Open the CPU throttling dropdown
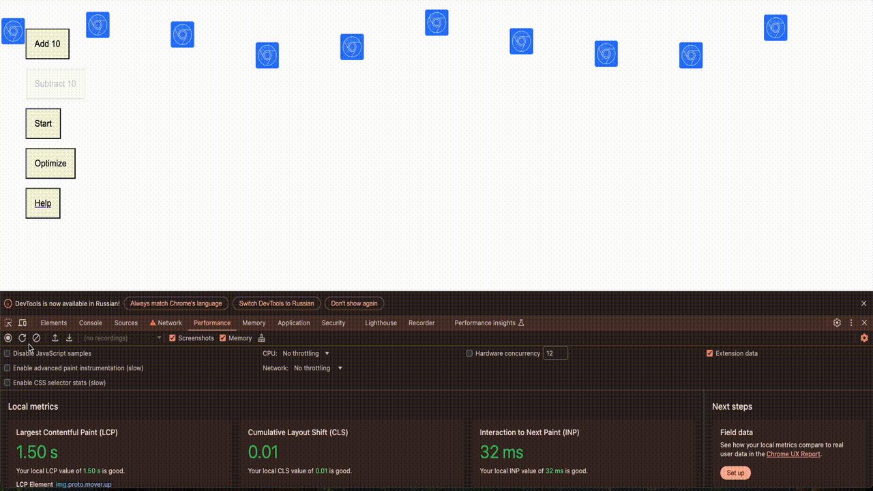Viewport: 873px width, 491px height. (306, 353)
